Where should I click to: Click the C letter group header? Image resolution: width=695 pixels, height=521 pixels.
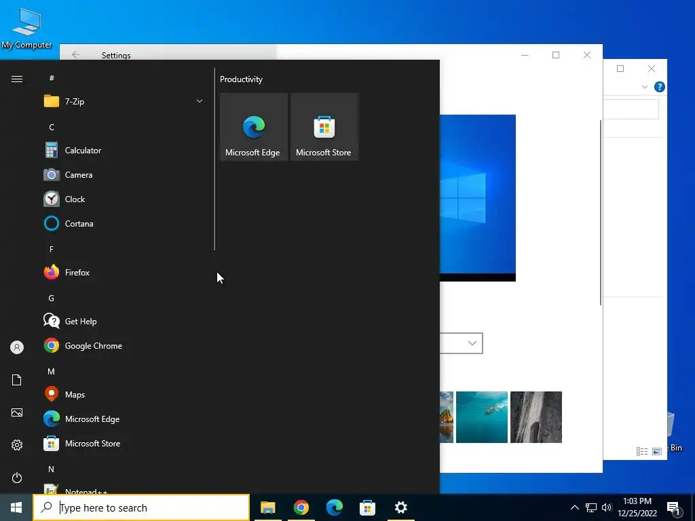(52, 128)
